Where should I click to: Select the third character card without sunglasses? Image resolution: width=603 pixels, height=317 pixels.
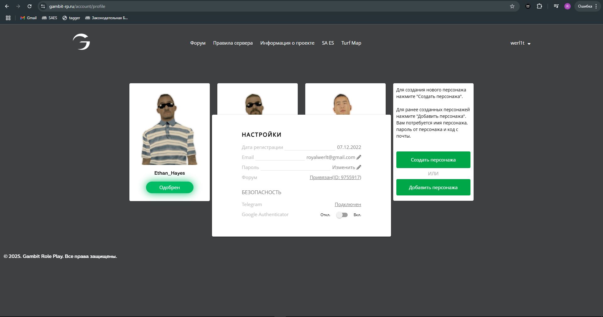(345, 99)
